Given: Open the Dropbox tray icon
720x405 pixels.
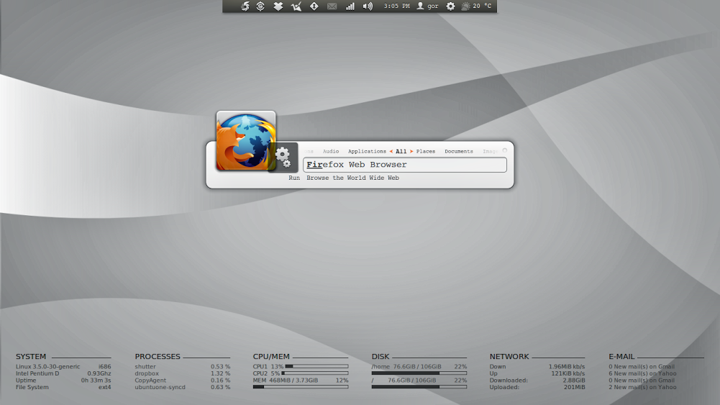Looking at the screenshot, I should [278, 6].
